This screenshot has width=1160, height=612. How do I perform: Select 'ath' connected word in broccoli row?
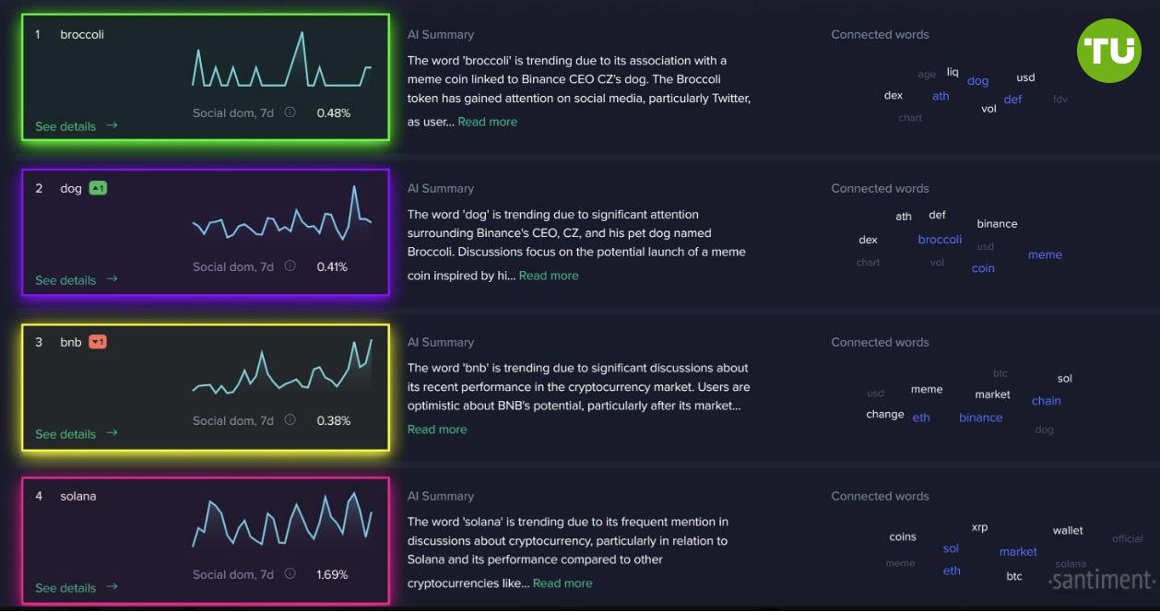click(941, 96)
